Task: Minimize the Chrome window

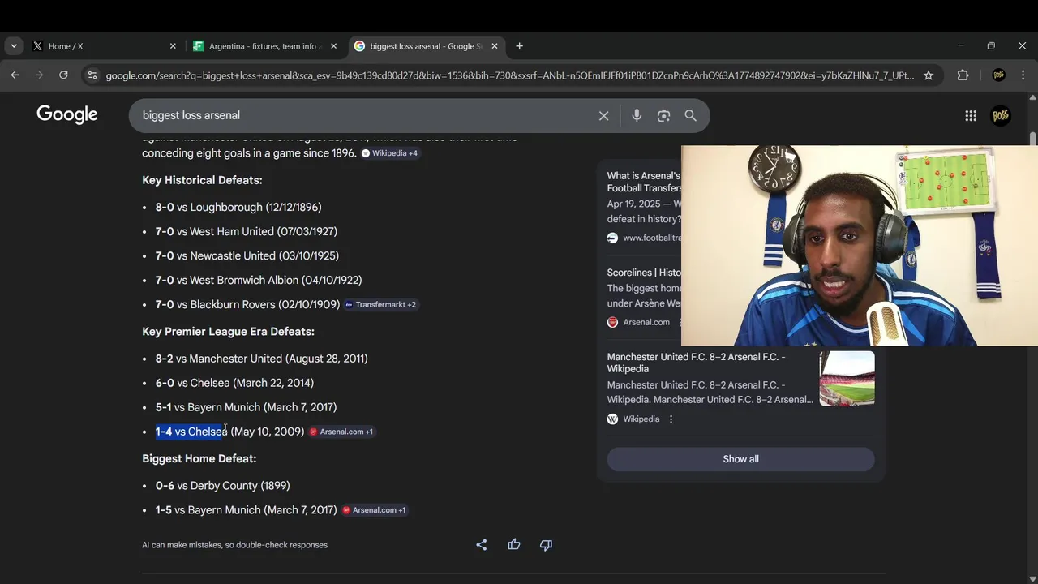Action: (961, 46)
